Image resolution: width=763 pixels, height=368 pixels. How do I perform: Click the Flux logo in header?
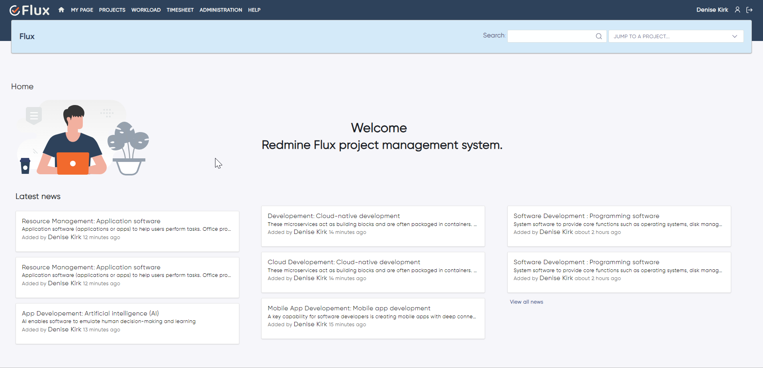29,10
